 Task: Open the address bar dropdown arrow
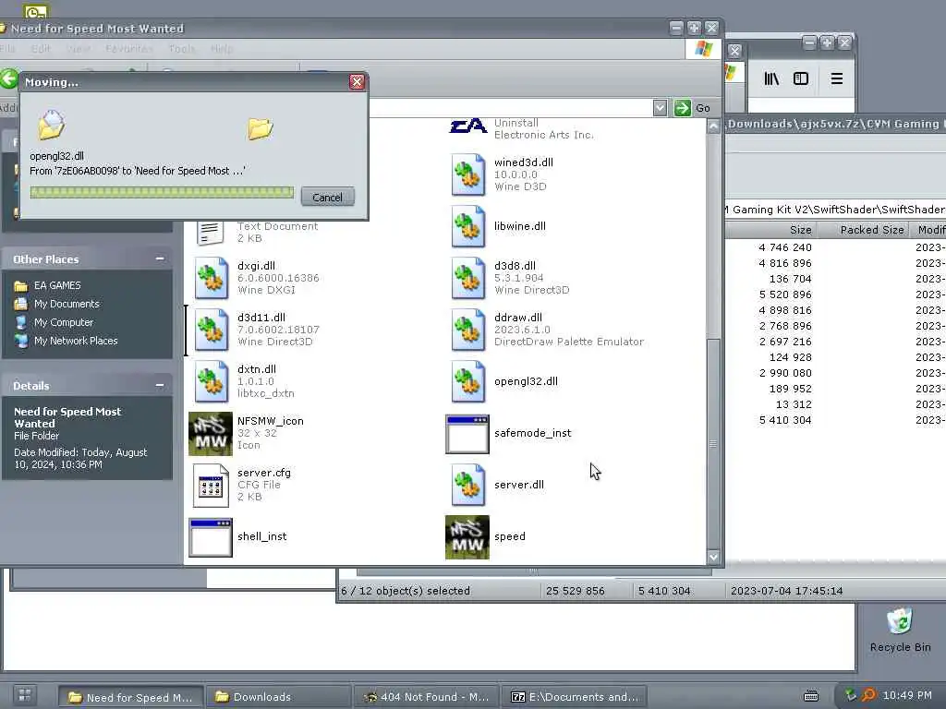[x=660, y=108]
